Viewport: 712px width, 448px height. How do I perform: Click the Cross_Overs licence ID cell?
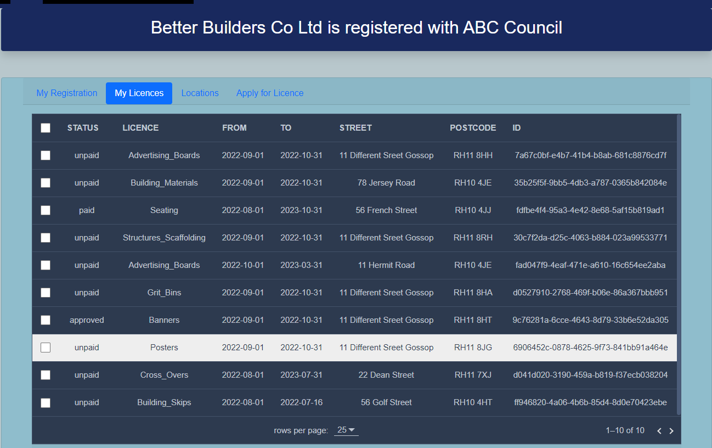tap(590, 375)
